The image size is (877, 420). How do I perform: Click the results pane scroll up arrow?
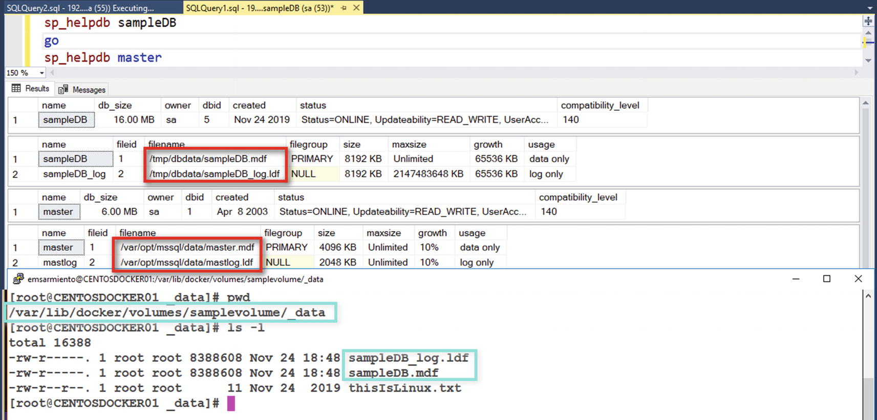point(865,103)
